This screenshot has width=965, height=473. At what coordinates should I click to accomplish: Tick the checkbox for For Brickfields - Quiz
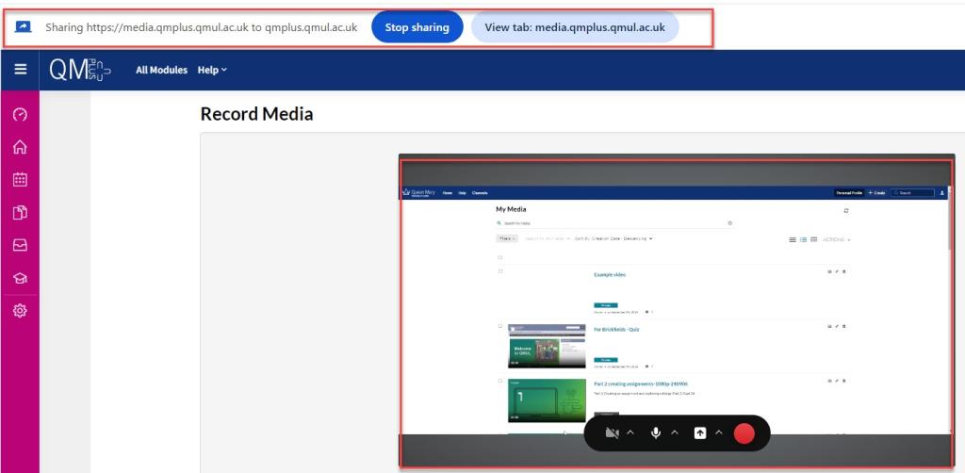tap(500, 326)
